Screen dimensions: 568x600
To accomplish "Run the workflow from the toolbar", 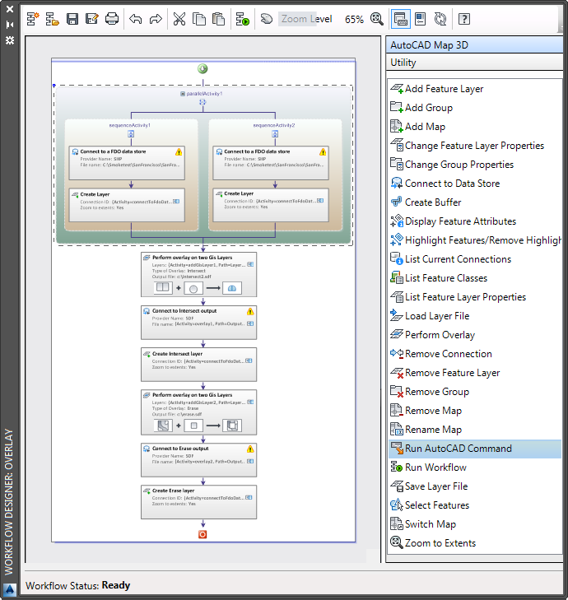I will click(242, 19).
